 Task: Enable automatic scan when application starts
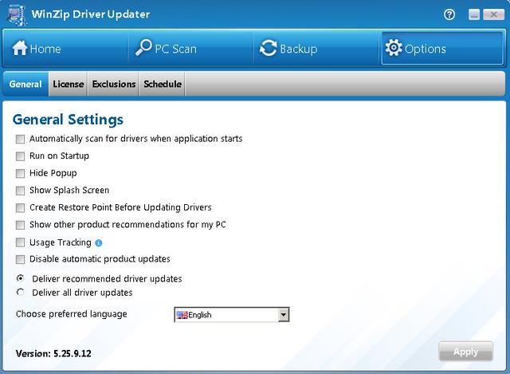click(x=20, y=140)
